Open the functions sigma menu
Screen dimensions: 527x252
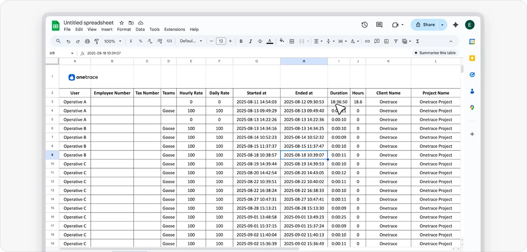pyautogui.click(x=418, y=41)
